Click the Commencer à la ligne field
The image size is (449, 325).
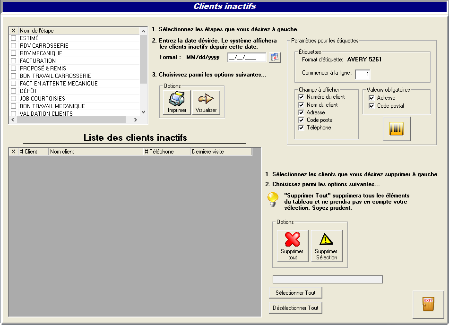(x=363, y=74)
